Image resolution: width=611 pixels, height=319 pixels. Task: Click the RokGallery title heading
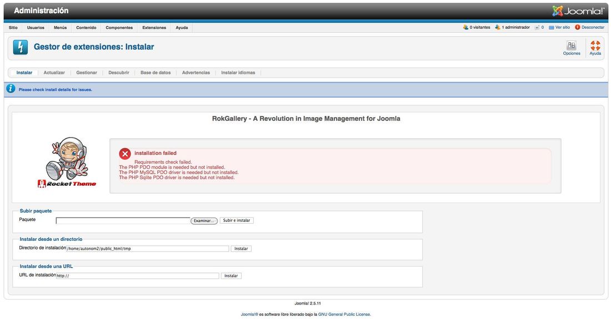[x=306, y=119]
